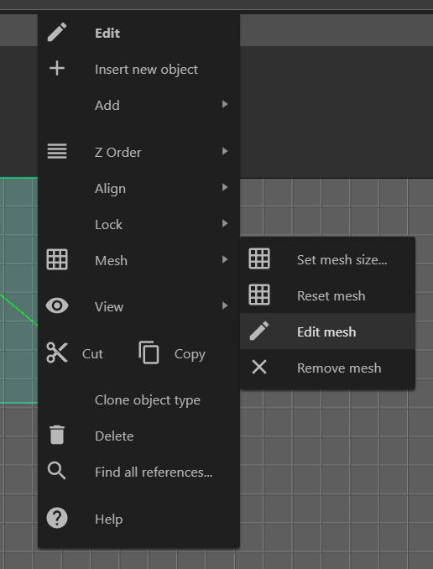Screen dimensions: 433x569
Task: Click the teal selected object in layout
Action: (18, 290)
